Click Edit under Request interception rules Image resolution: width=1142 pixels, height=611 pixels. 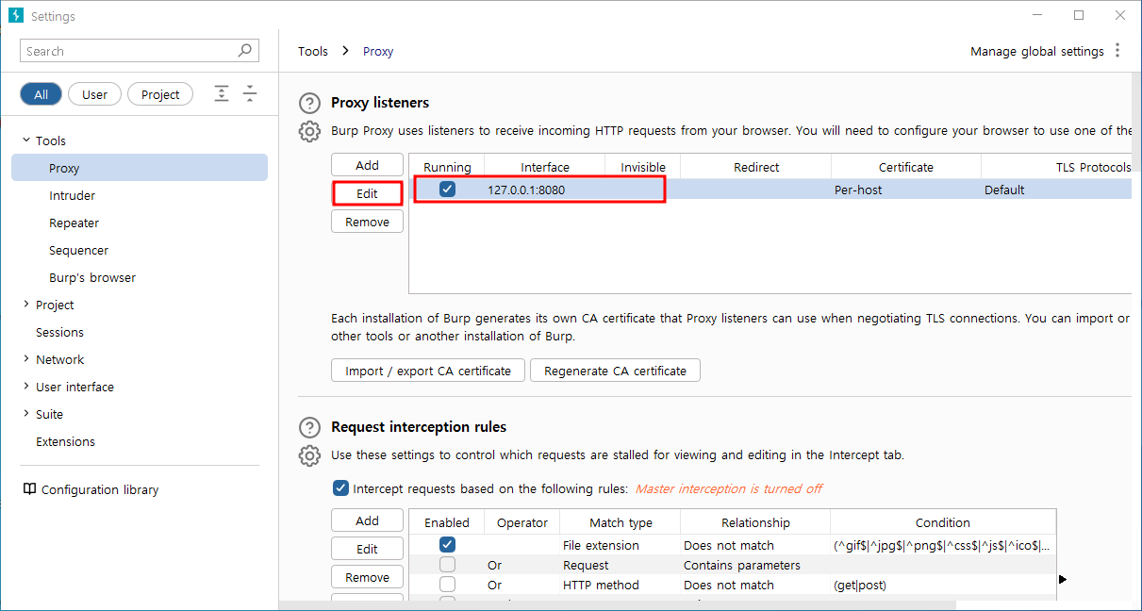[367, 549]
